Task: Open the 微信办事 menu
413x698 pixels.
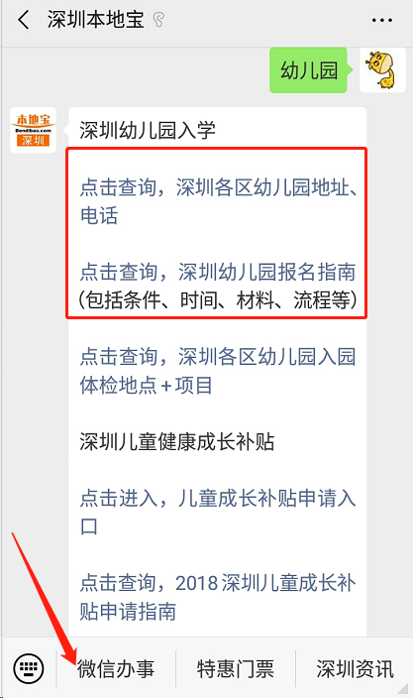Action: pos(116,668)
